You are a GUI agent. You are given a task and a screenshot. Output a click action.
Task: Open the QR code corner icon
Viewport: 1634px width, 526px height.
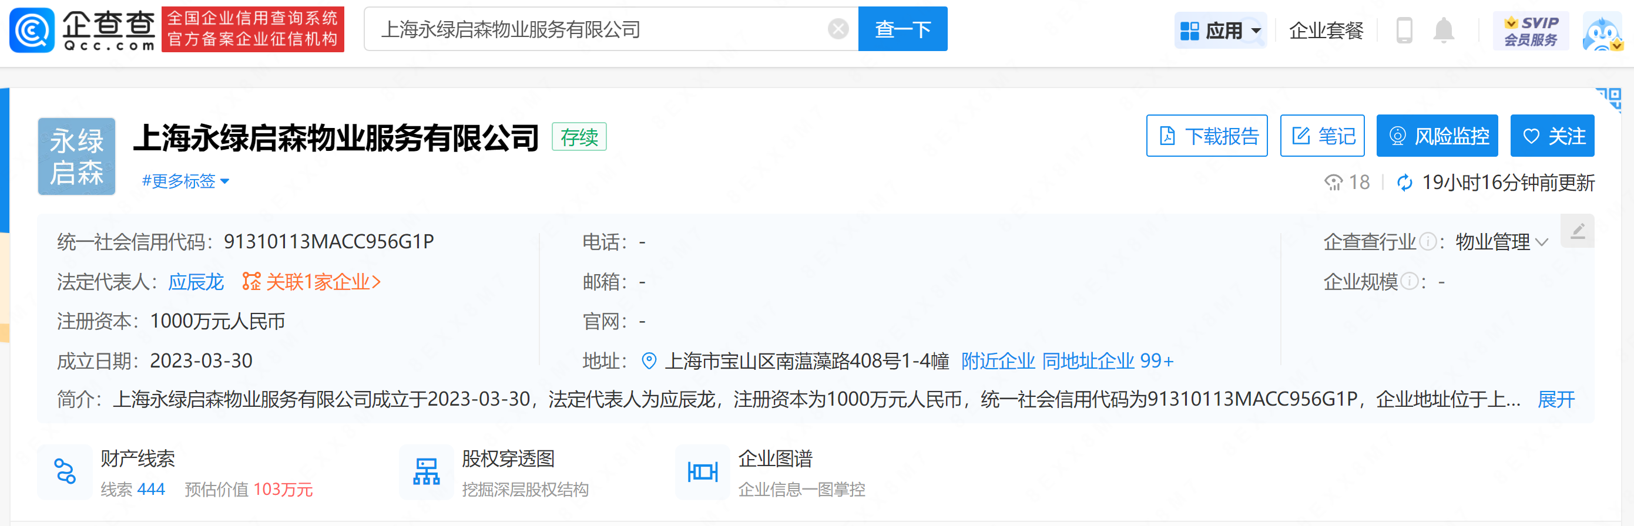[1609, 100]
